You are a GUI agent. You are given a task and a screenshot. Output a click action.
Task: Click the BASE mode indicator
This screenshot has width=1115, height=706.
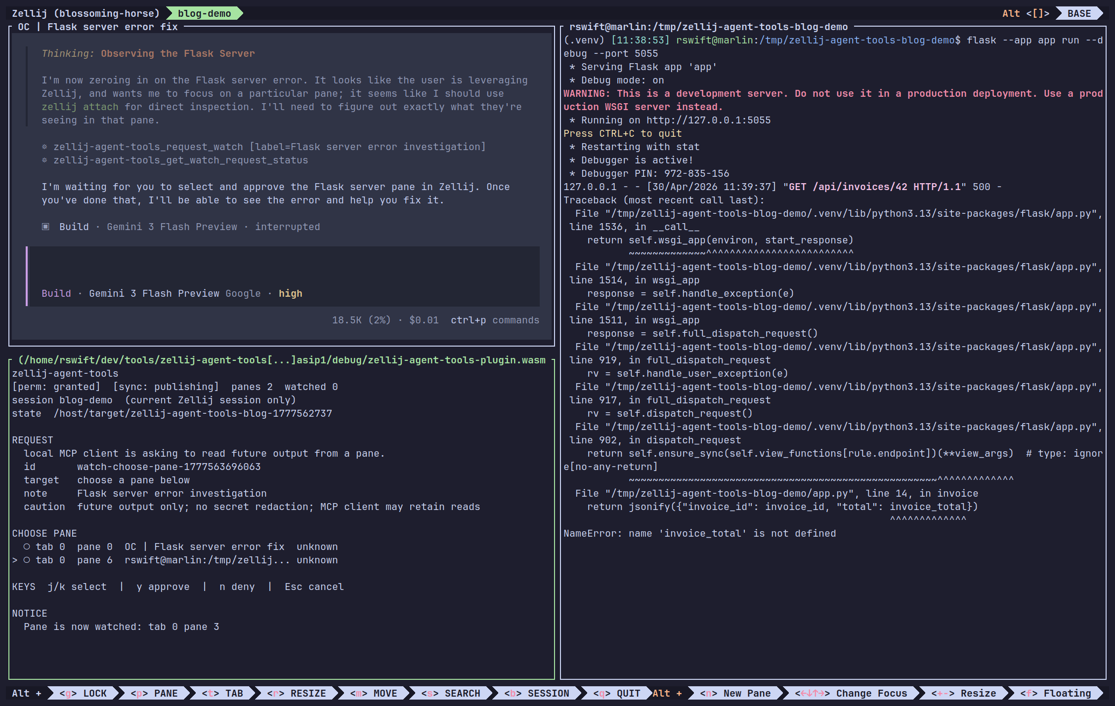pos(1079,13)
